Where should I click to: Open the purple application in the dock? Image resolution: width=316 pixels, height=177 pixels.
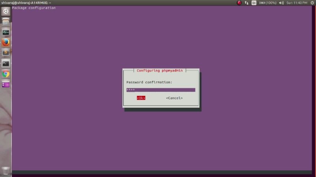point(6,84)
